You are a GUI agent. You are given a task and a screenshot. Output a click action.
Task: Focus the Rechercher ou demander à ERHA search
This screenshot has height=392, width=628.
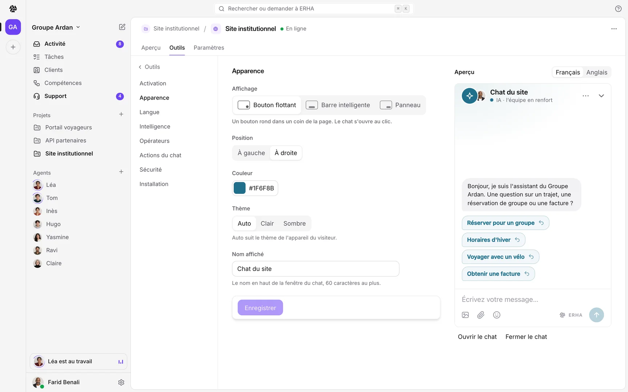(x=314, y=9)
